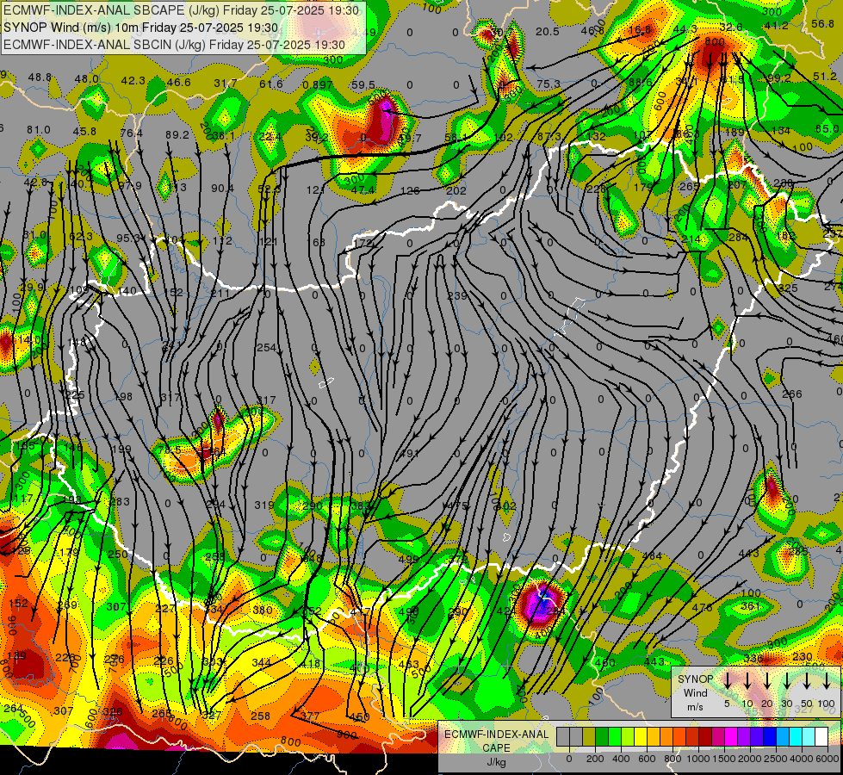843x775 pixels.
Task: Click the 4000 tick label in the legend
Action: pos(802,759)
